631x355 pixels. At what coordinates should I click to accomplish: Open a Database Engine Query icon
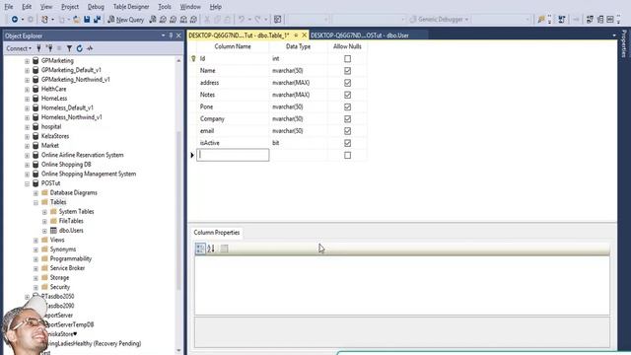tap(153, 20)
